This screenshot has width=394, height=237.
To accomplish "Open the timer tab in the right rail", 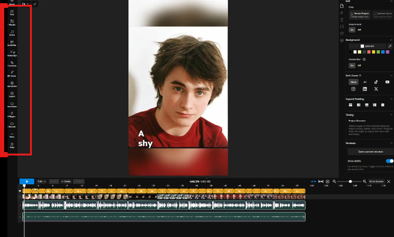I will click(x=342, y=33).
